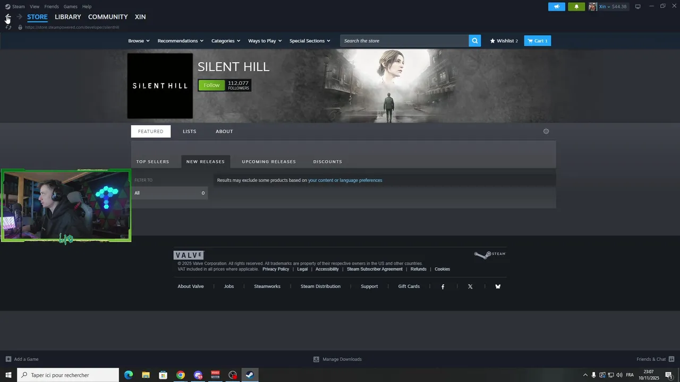Show hidden system tray icons
Viewport: 680px width, 382px height.
click(x=585, y=375)
